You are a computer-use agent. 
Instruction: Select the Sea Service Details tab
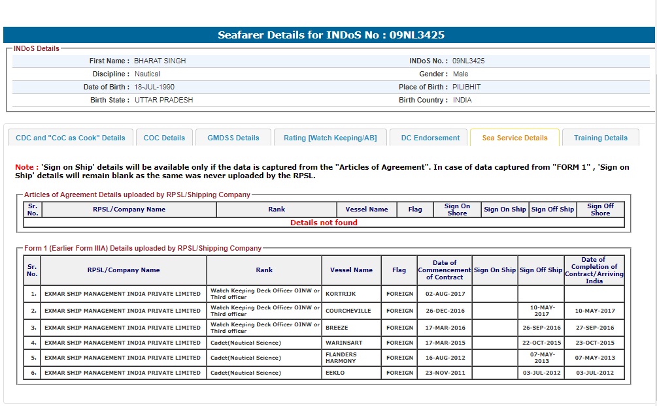coord(514,138)
